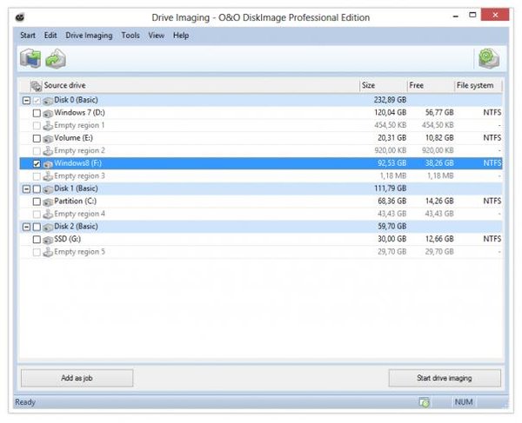This screenshot has height=423, width=522.
Task: Collapse the Disk 1 (Basic) tree node
Action: pos(24,188)
